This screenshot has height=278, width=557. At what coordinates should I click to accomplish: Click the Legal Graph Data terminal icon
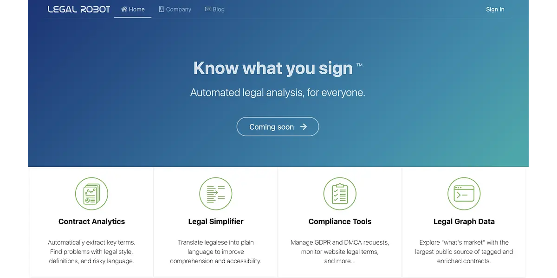pyautogui.click(x=464, y=194)
